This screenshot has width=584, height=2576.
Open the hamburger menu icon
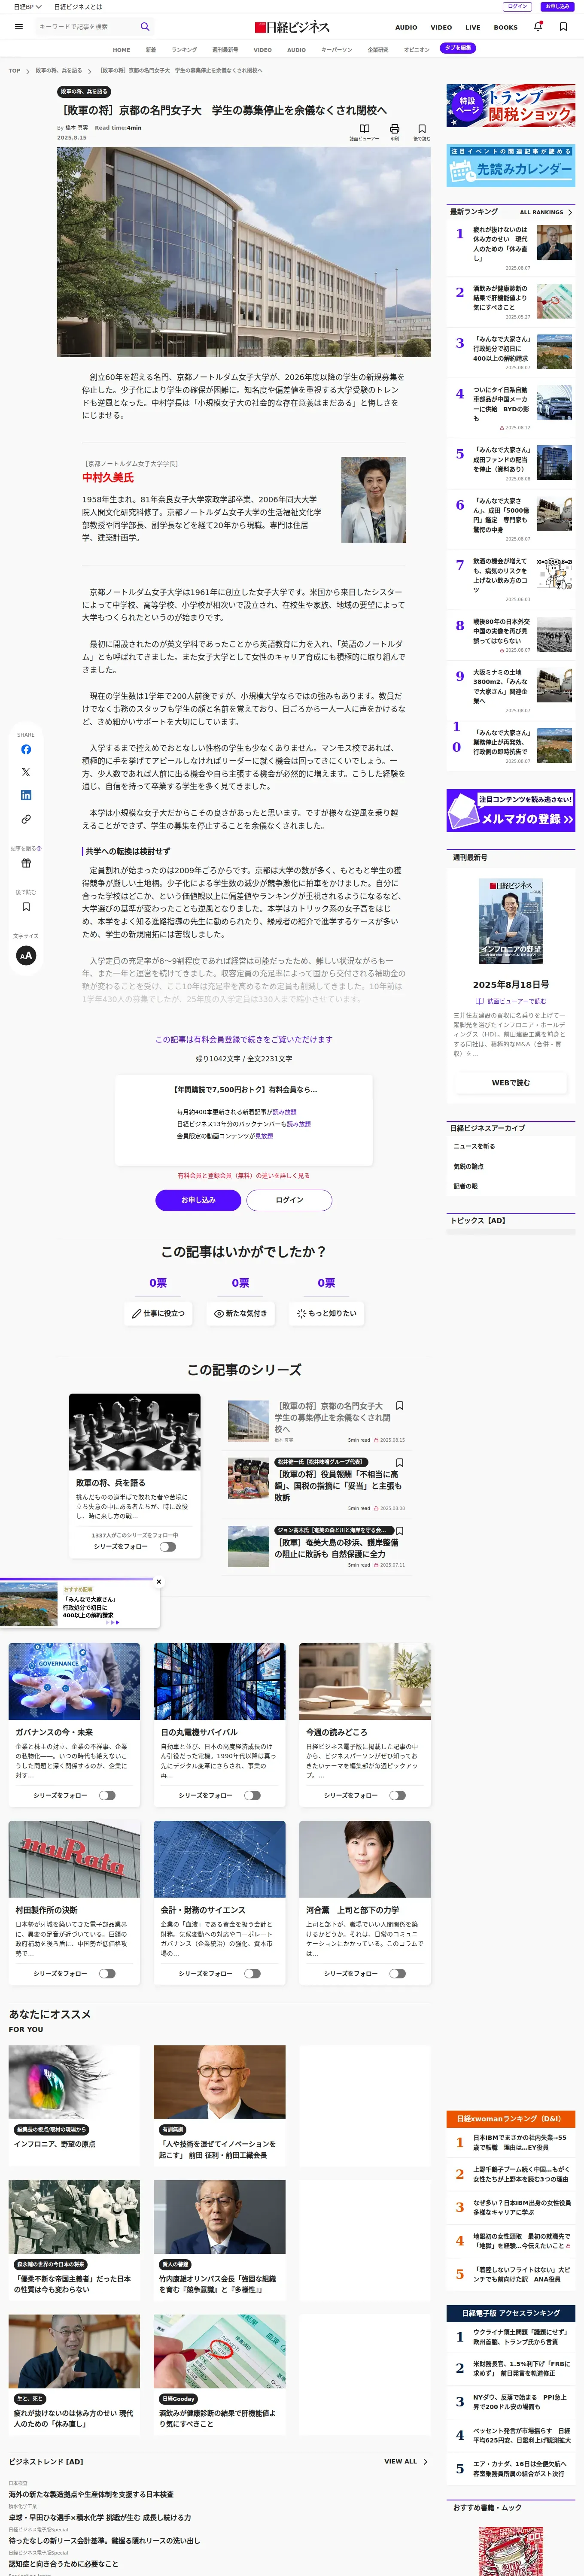18,27
